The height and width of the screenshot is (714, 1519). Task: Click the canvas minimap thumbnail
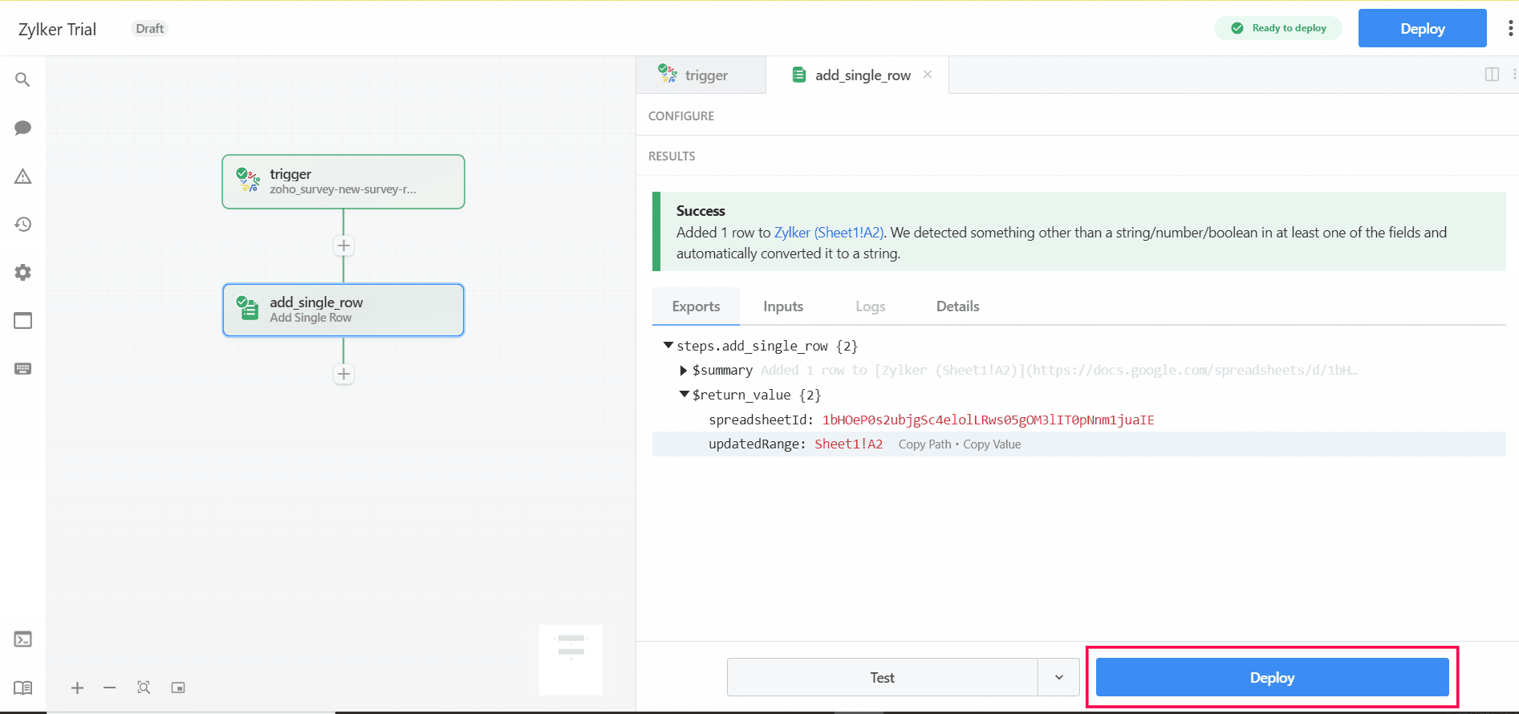571,659
